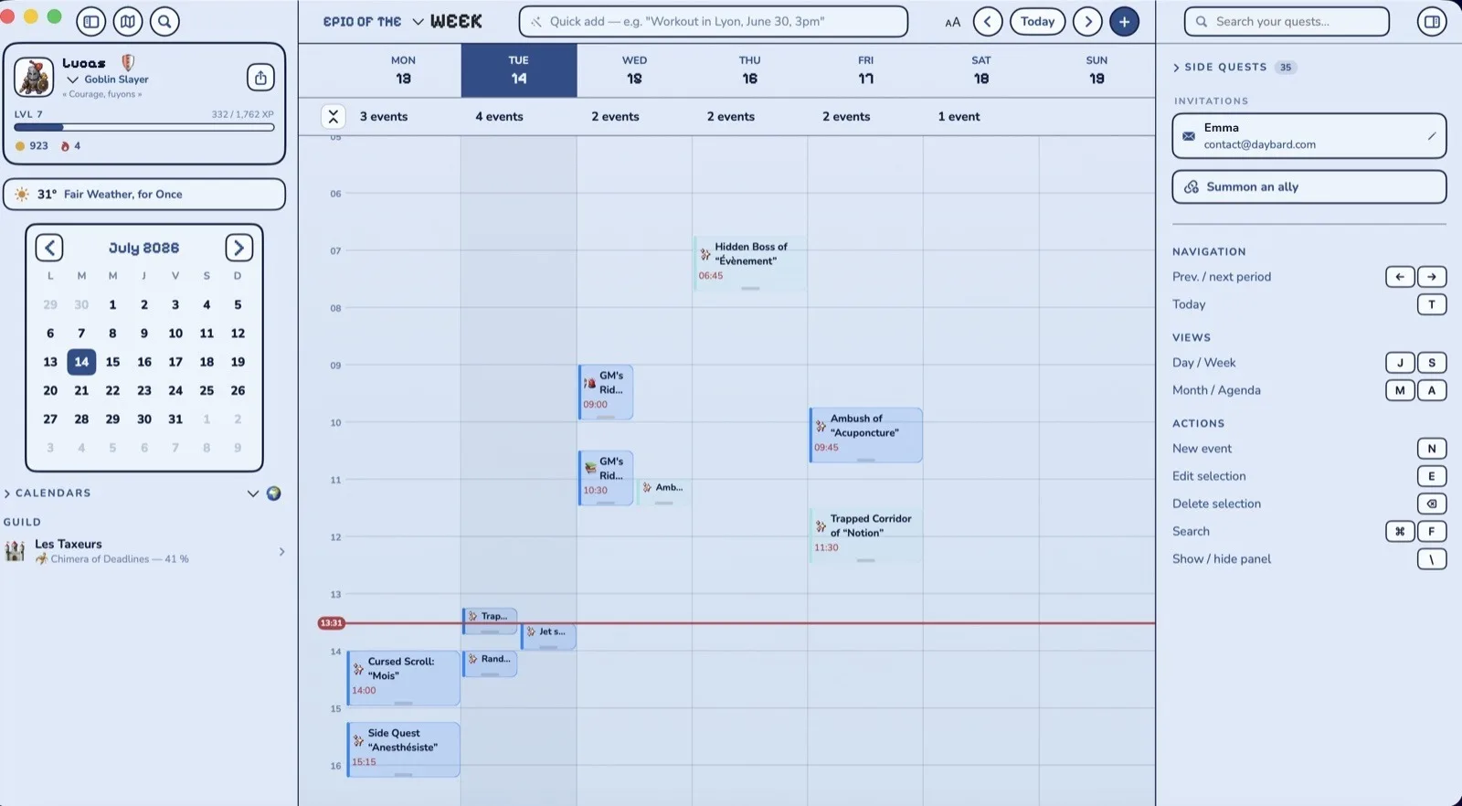The width and height of the screenshot is (1462, 806).
Task: Show previous month in mini calendar
Action: [x=49, y=248]
